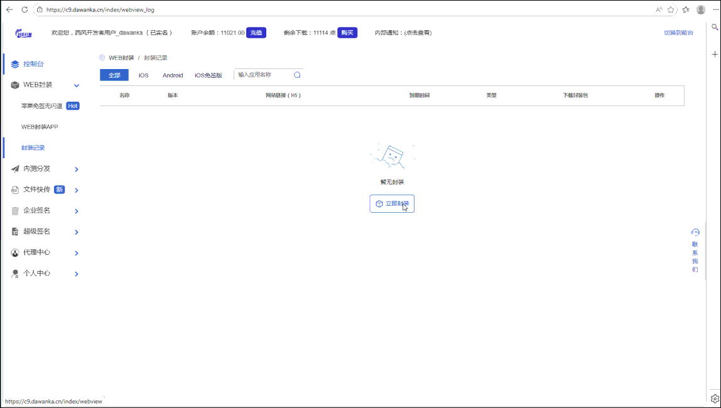Click the search magnifier inside the app name box

(296, 74)
